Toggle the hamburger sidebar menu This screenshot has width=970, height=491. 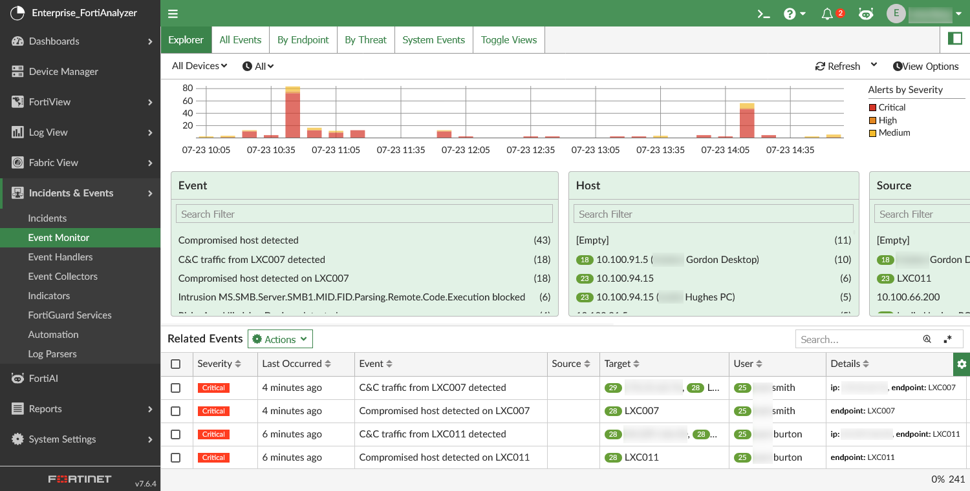click(x=173, y=14)
